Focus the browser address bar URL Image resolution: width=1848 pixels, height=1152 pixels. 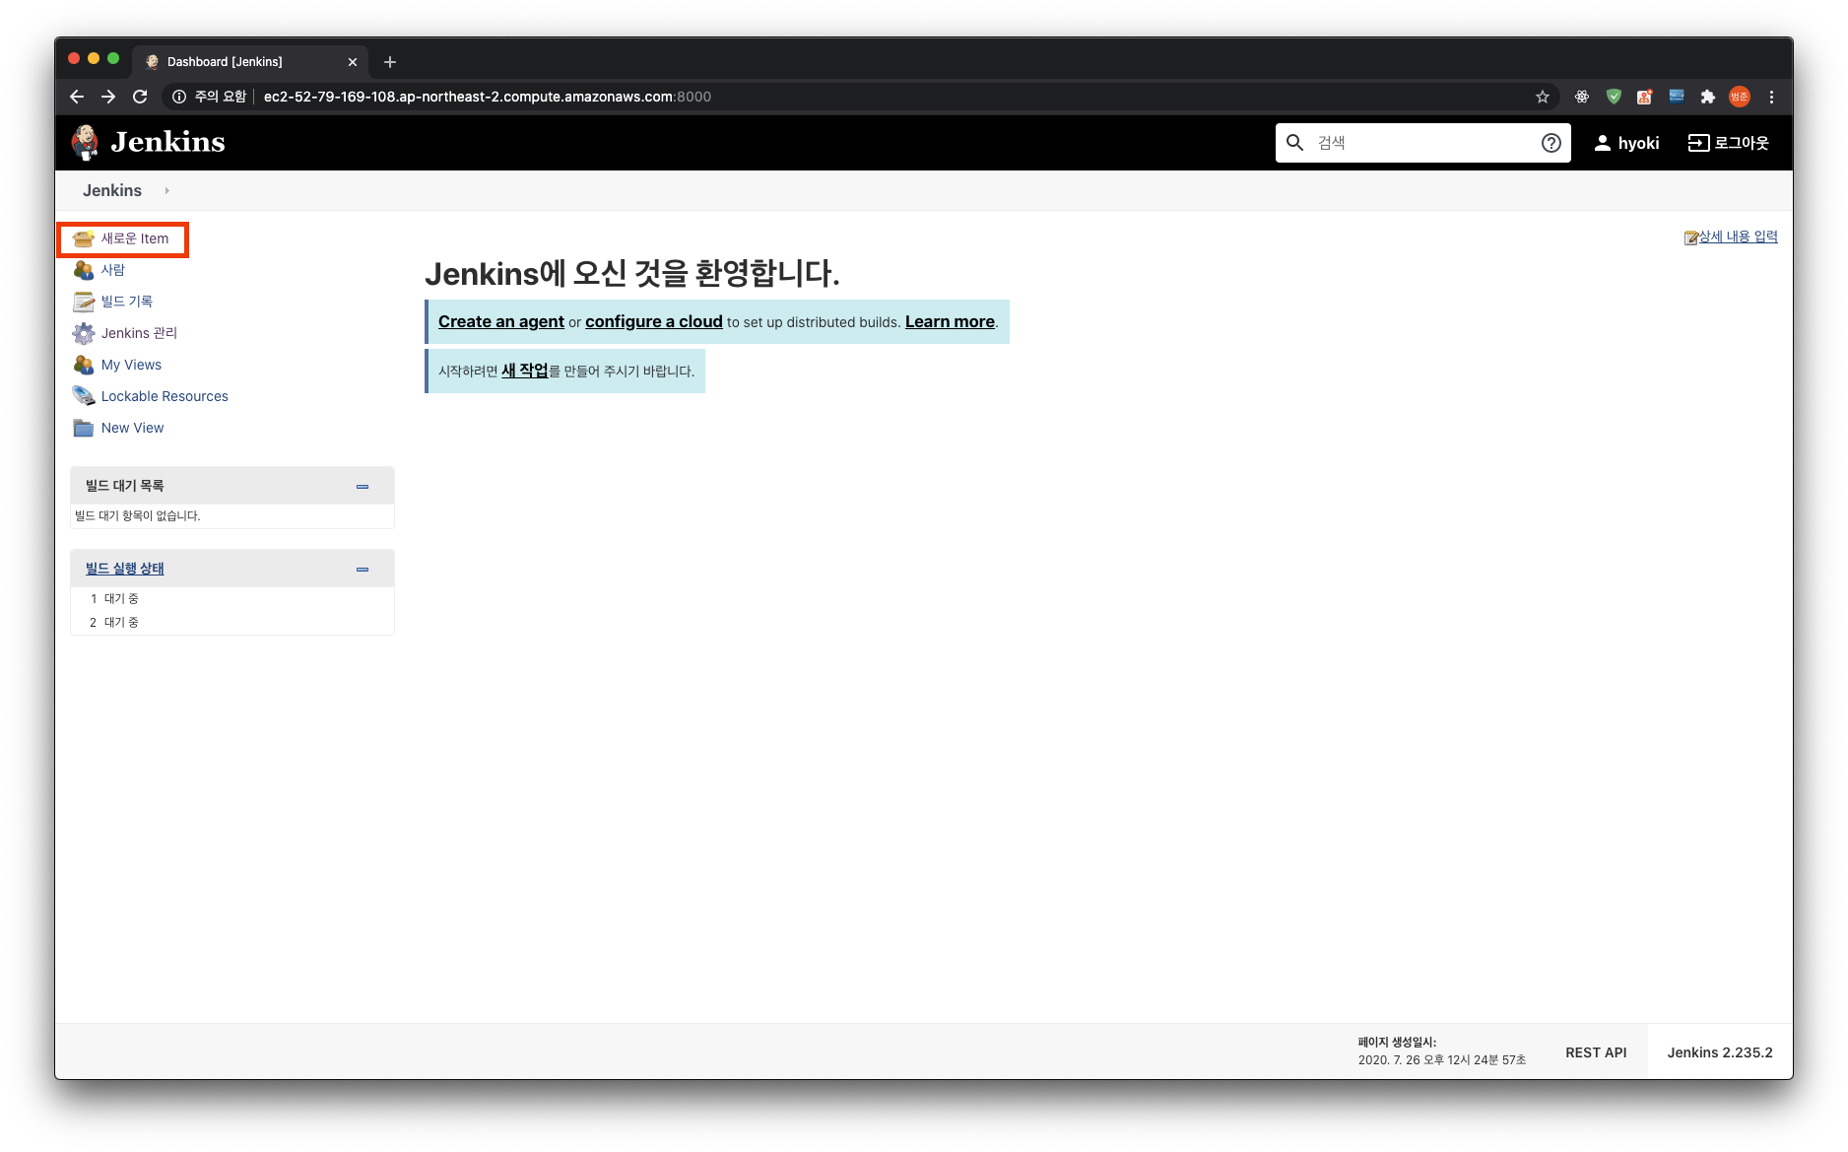488,97
